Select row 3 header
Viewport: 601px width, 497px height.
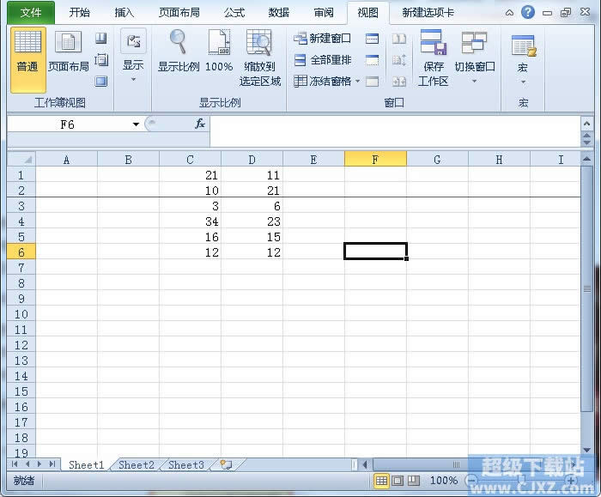[x=21, y=206]
